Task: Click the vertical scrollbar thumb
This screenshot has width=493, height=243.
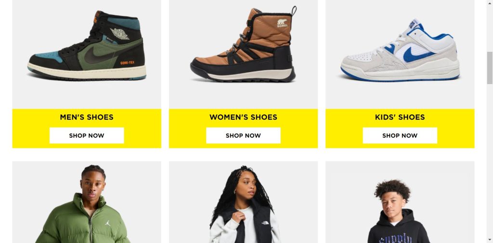Action: pos(490,68)
